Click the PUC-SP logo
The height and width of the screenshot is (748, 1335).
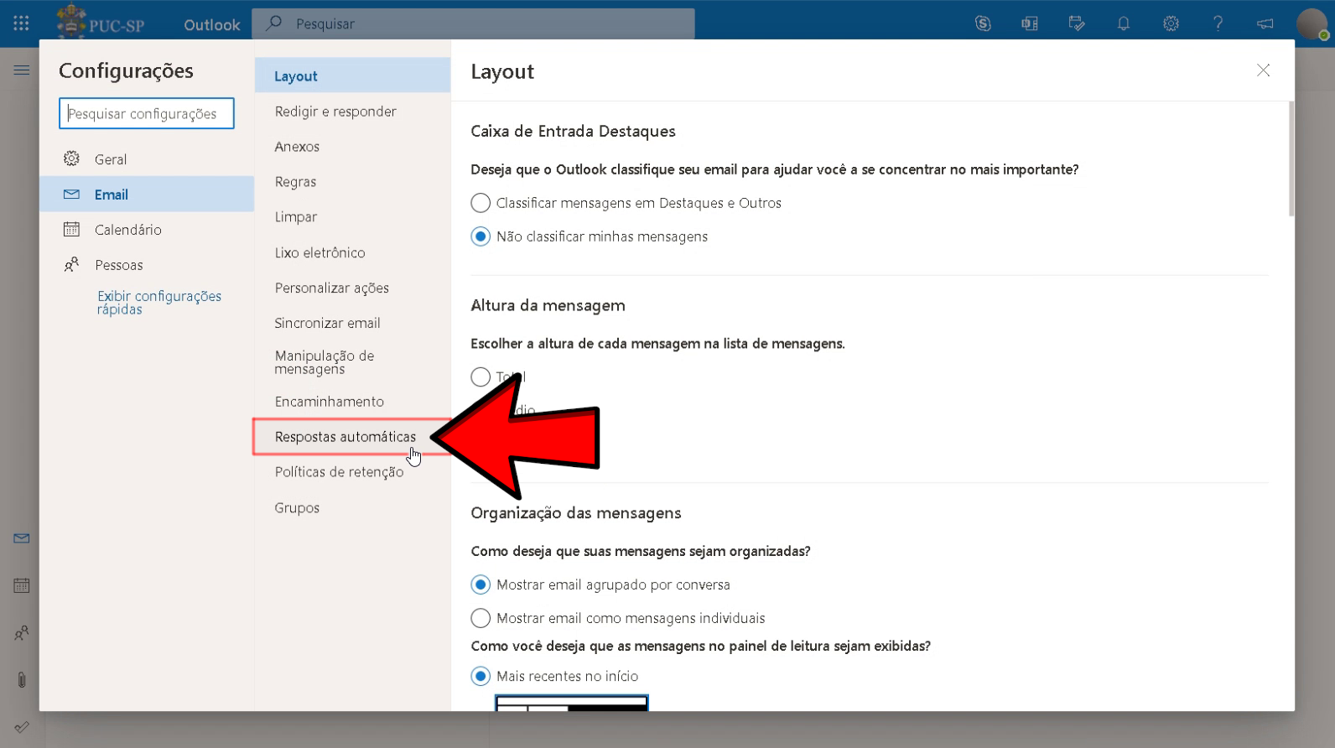click(x=101, y=21)
